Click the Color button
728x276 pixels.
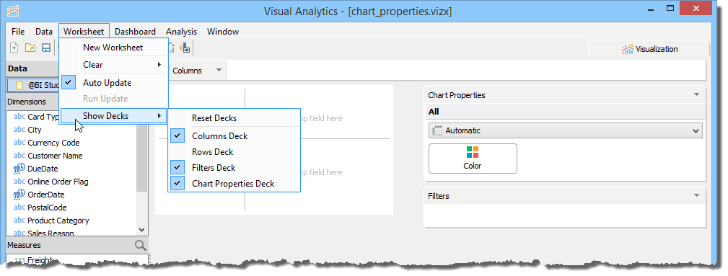tap(473, 159)
